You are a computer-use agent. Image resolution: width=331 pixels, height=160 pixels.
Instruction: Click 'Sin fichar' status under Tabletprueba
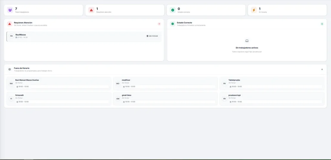(232, 83)
